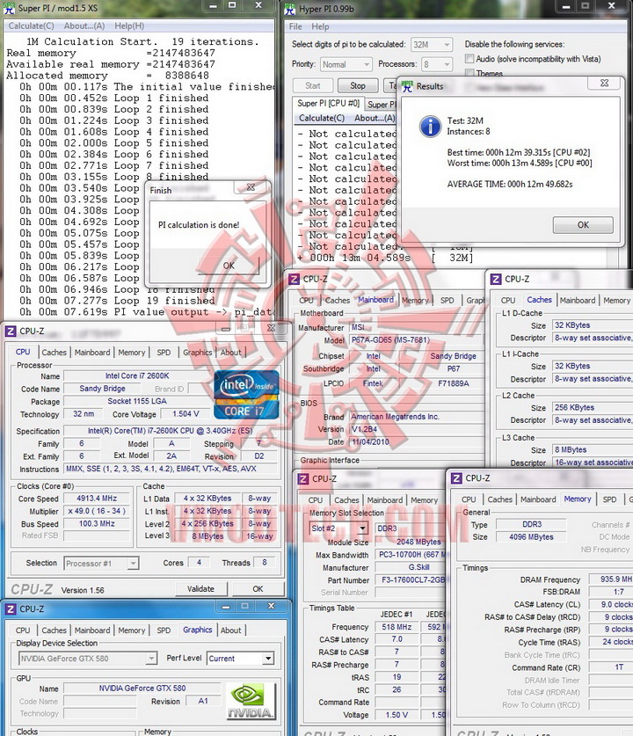This screenshot has height=736, width=633.
Task: Click CPU-Z icon of the Mainboard window
Action: click(294, 279)
